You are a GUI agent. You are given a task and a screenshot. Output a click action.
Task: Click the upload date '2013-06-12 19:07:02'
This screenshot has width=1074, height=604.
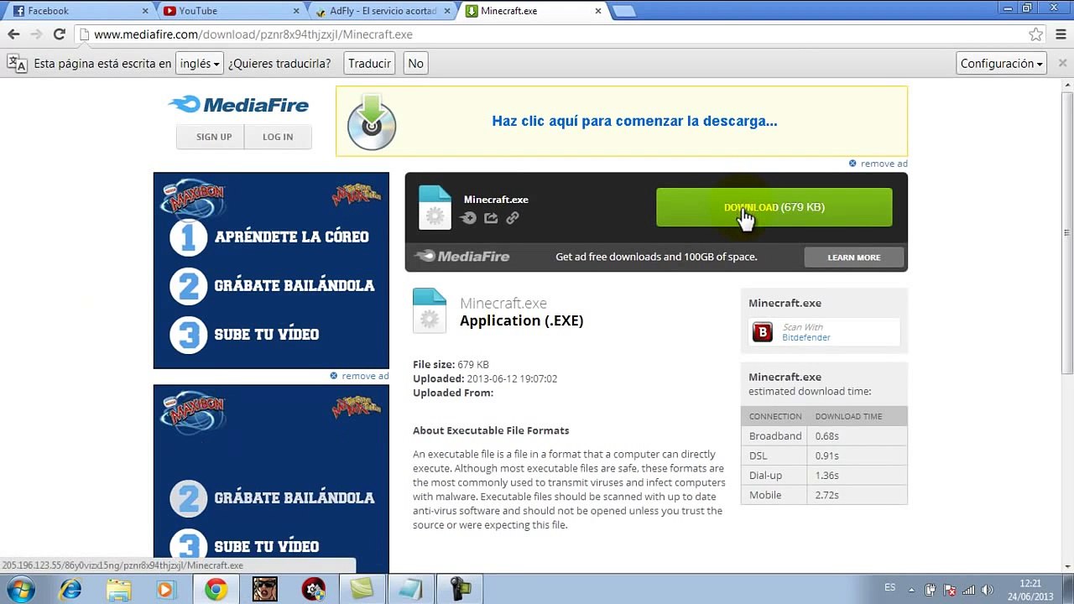point(512,378)
